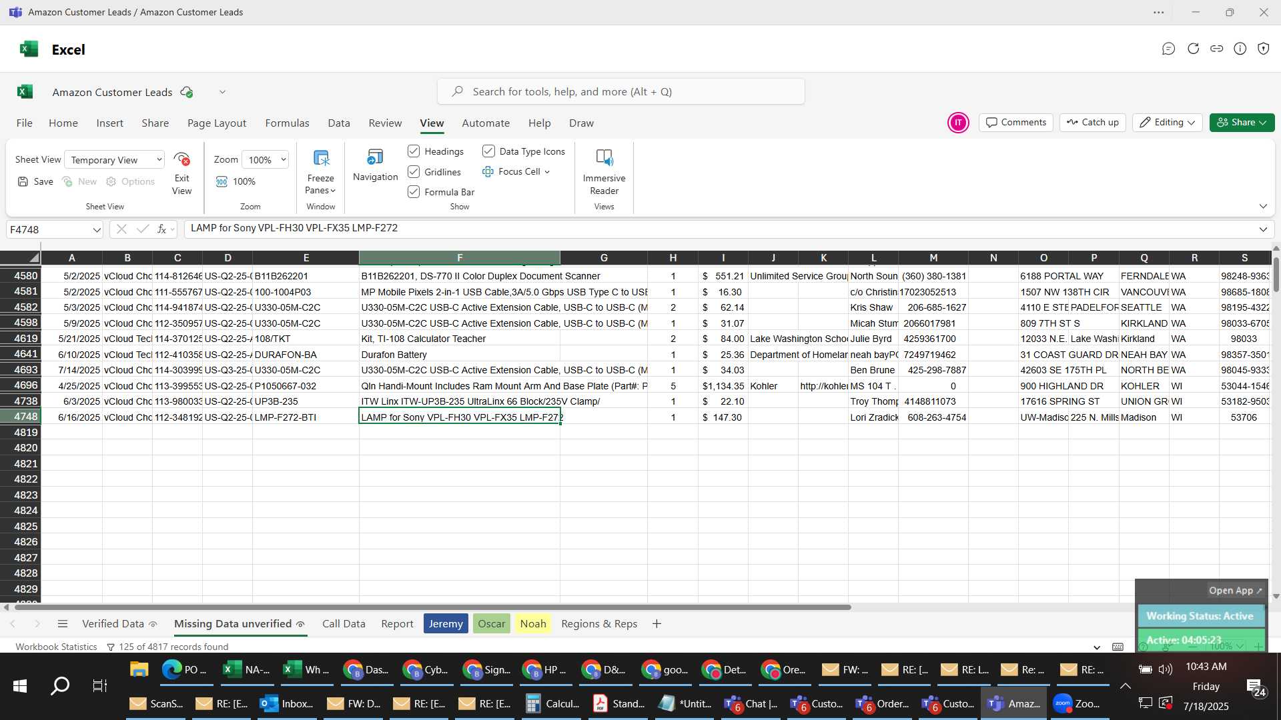
Task: Select all cells with corner triangle
Action: [x=33, y=258]
